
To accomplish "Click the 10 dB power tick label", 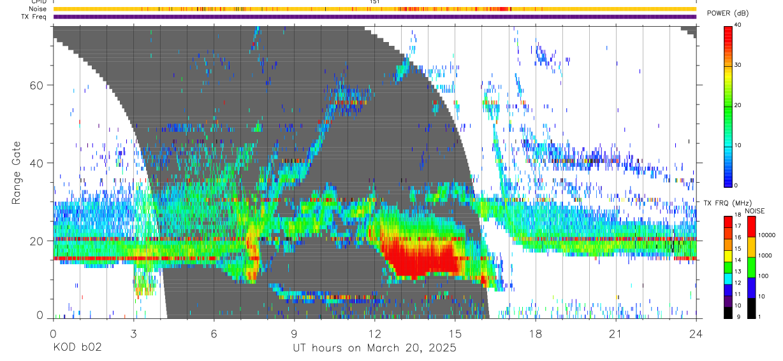I will click(x=738, y=145).
